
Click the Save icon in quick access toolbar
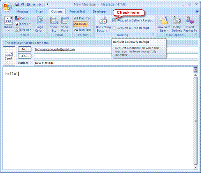pyautogui.click(x=17, y=5)
